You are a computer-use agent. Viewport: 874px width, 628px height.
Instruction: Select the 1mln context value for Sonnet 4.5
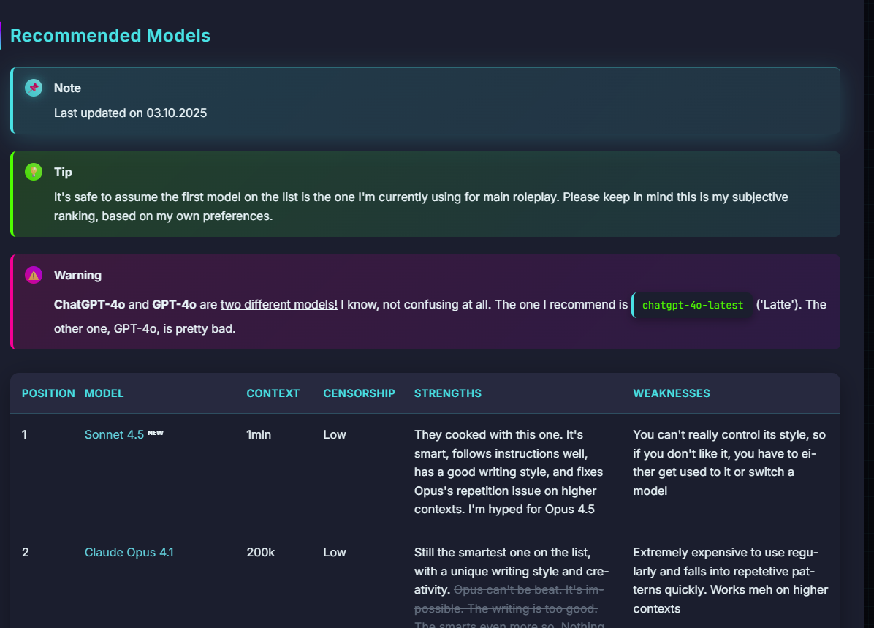pyautogui.click(x=259, y=434)
